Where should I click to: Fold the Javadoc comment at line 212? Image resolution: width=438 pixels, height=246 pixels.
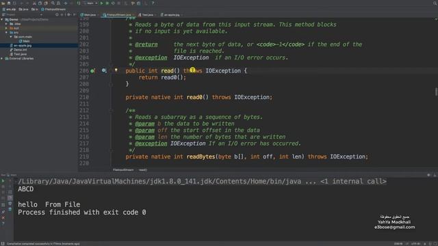[x=111, y=111]
